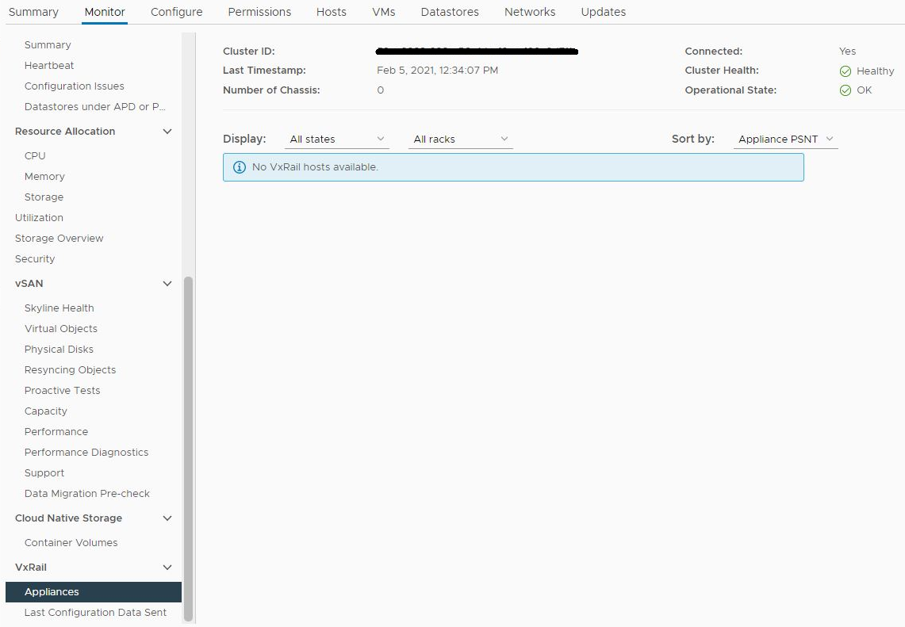Open Data Migration Pre-check

(87, 495)
